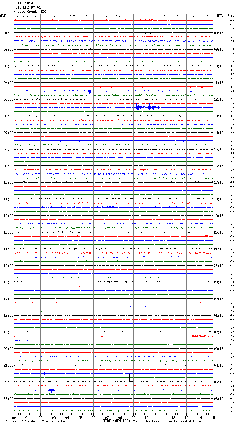Click the Traces clipped at plus/minus 5 divisions note
Image resolution: width=235 pixels, height=425 pixels.
pyautogui.click(x=167, y=421)
